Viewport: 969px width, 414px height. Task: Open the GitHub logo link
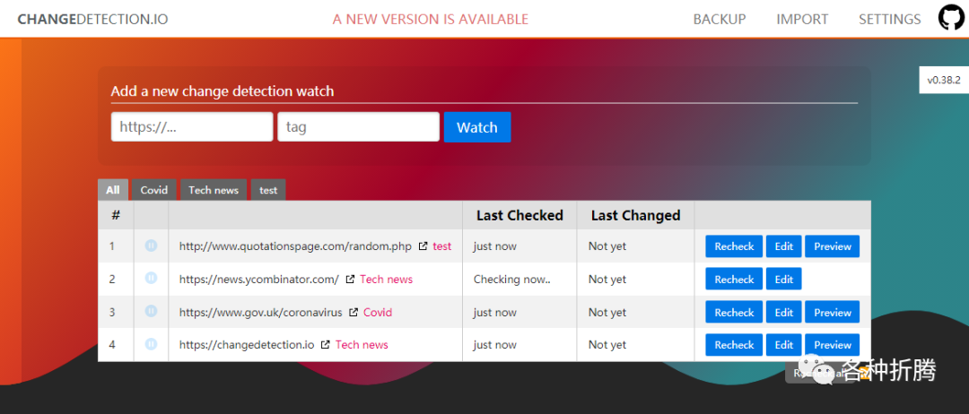click(951, 18)
